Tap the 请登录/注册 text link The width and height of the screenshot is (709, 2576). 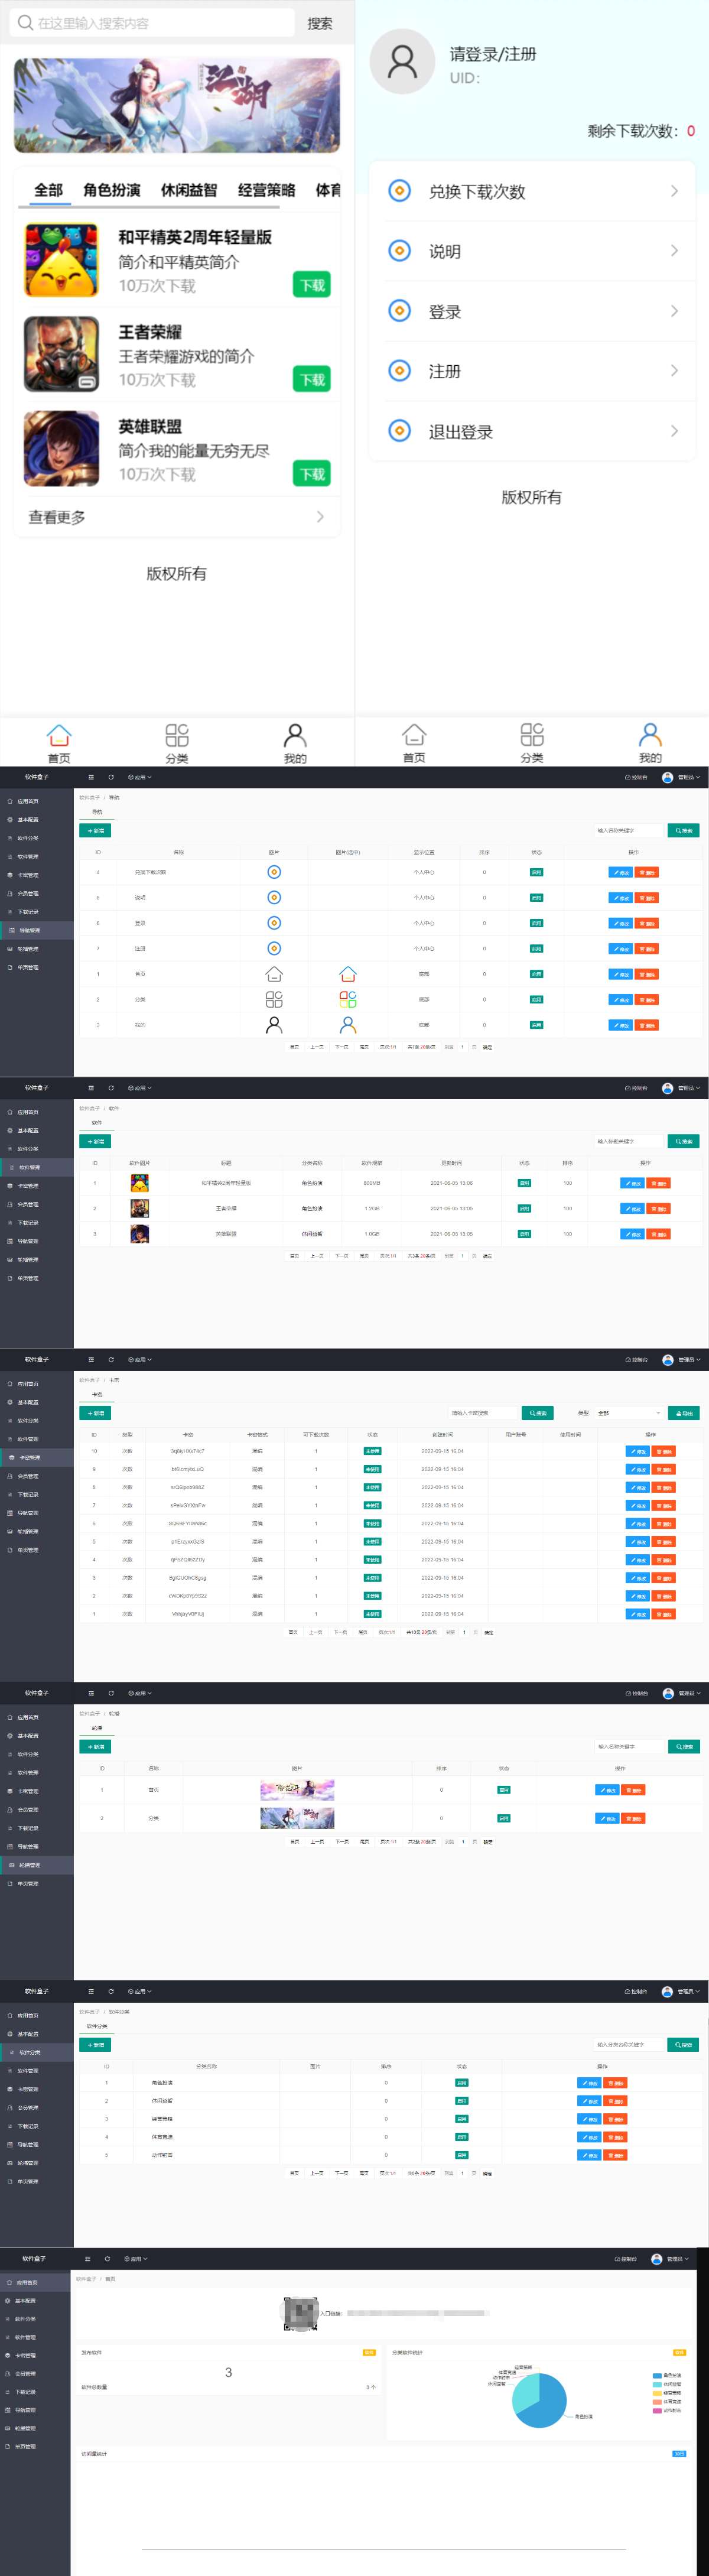pyautogui.click(x=492, y=54)
